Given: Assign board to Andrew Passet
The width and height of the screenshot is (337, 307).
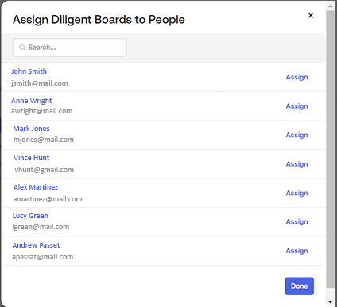Looking at the screenshot, I should tap(296, 251).
